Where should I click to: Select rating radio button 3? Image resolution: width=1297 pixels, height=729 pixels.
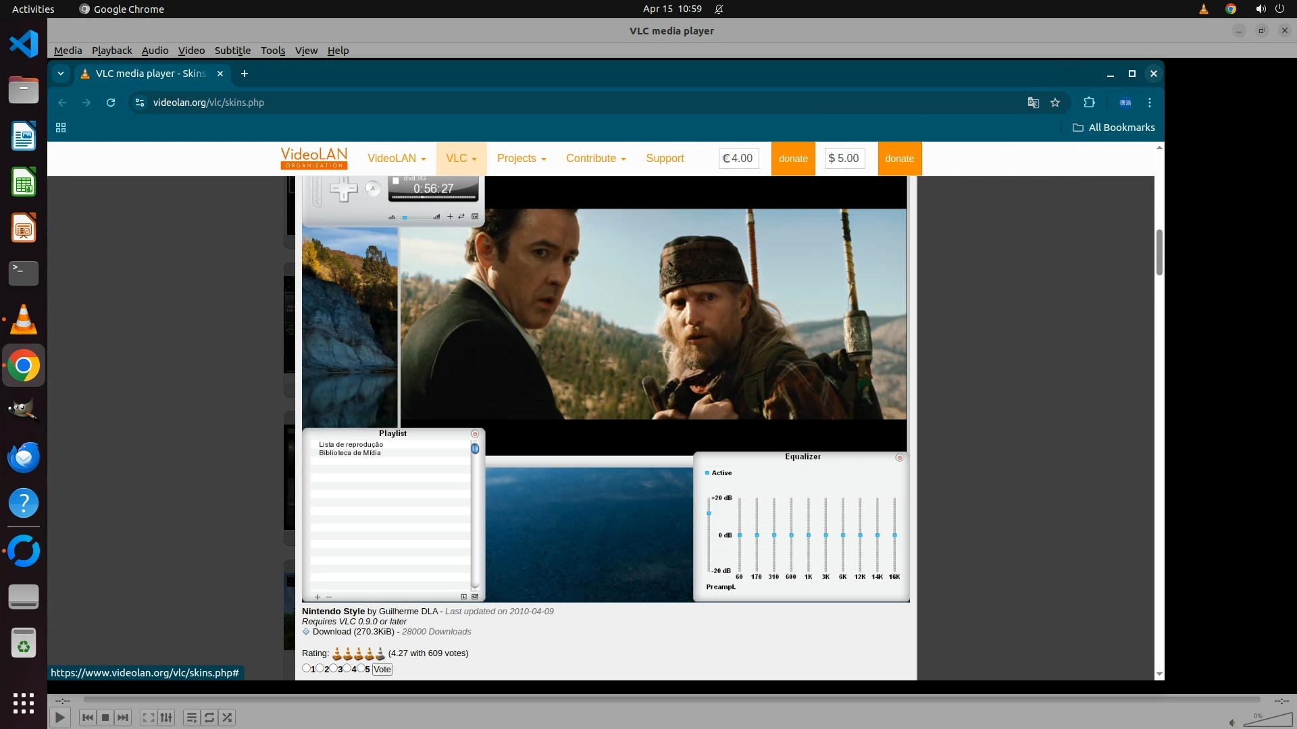coord(333,668)
